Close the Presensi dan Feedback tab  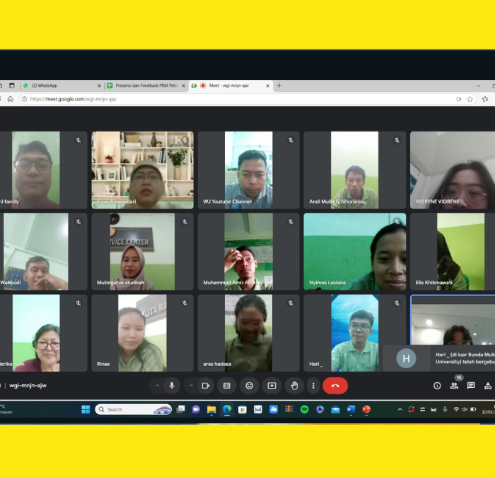(x=183, y=86)
